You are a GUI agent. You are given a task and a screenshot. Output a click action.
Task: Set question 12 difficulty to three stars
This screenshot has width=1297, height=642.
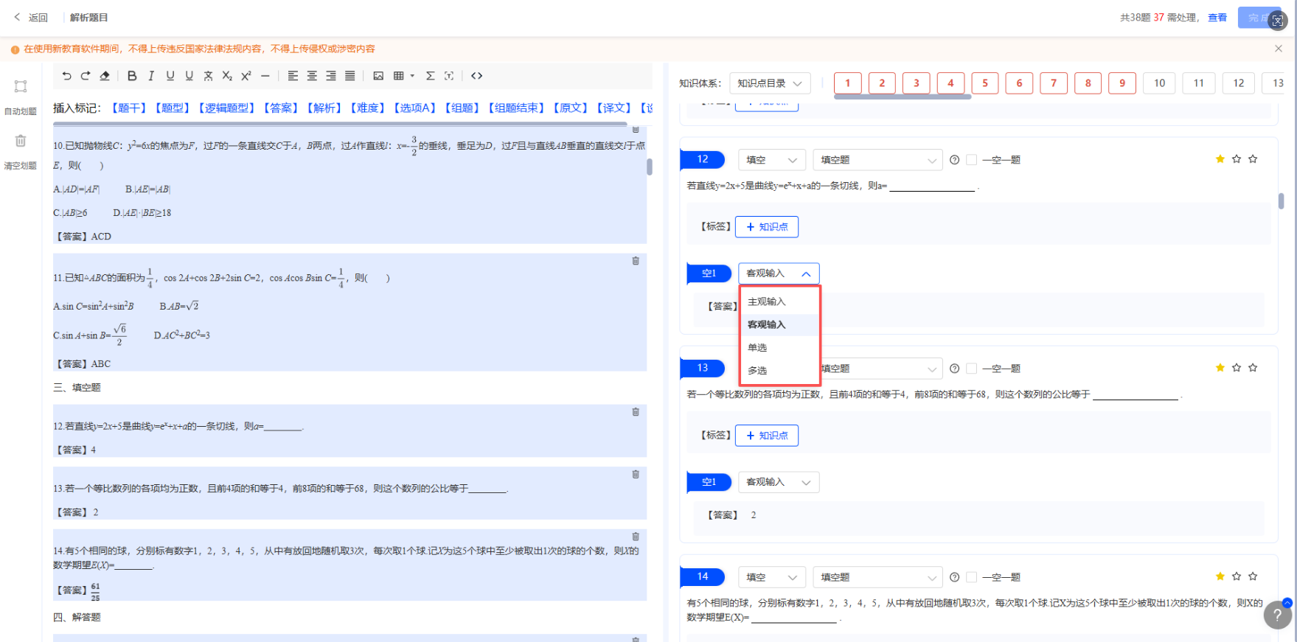pos(1253,159)
